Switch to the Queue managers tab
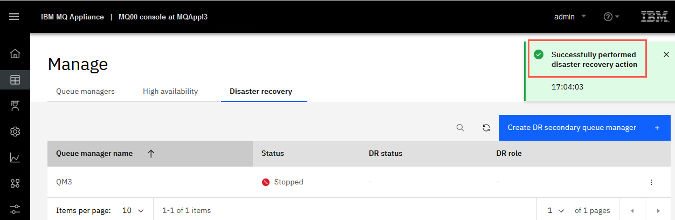The width and height of the screenshot is (675, 220). pos(85,92)
